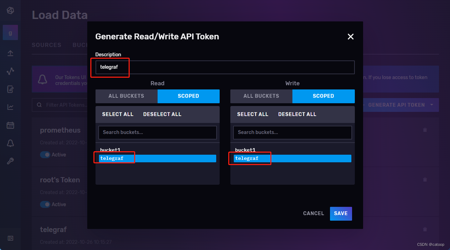Open Data Explorer graph icon in sidebar
Image resolution: width=450 pixels, height=250 pixels.
[x=10, y=71]
